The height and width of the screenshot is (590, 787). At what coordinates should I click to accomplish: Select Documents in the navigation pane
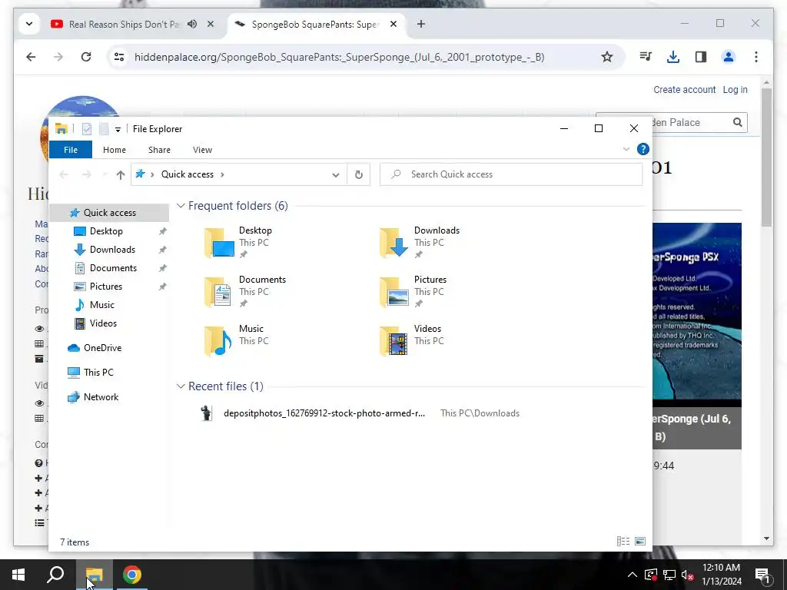(113, 268)
